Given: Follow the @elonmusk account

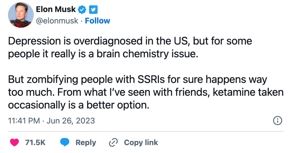Looking at the screenshot, I should tap(97, 21).
